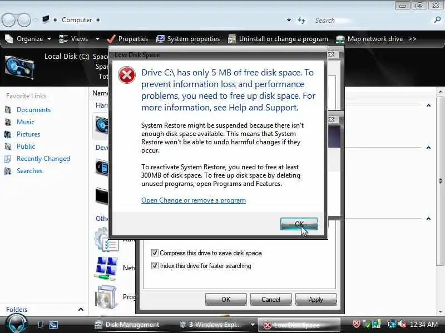Screen dimensions: 445x333
Task: Click Uninstall or change a program
Action: click(x=283, y=39)
